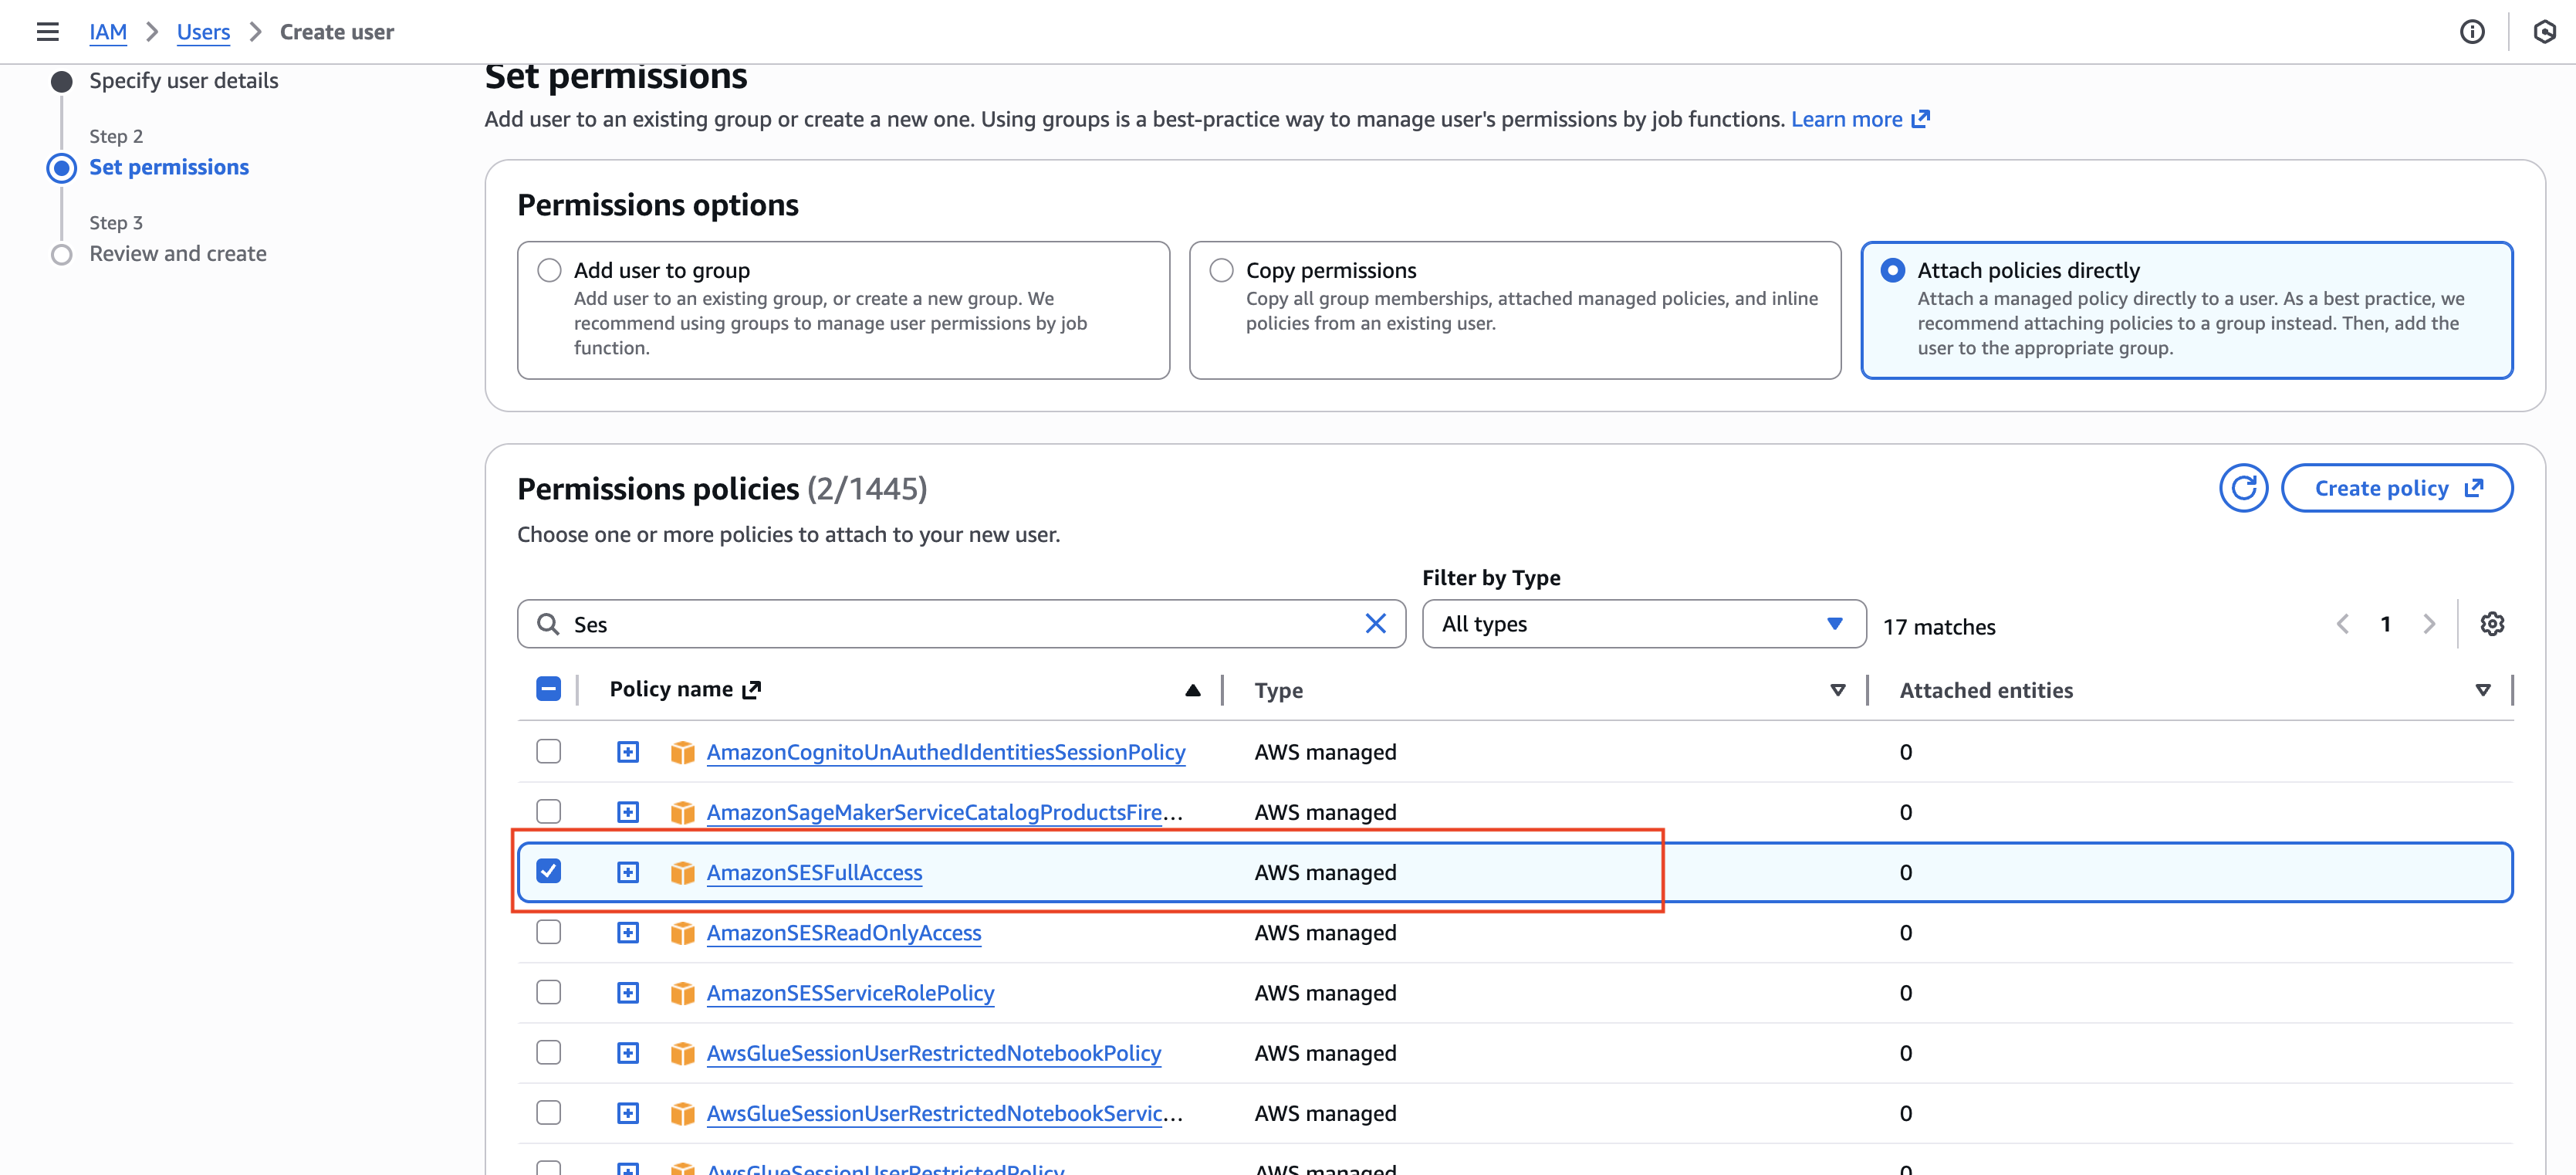Clear the Ses search text
This screenshot has width=2576, height=1175.
coord(1375,624)
